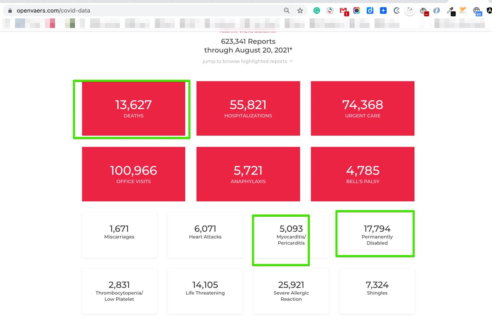
Task: Open the white circular radar extension icon
Action: [x=410, y=11]
